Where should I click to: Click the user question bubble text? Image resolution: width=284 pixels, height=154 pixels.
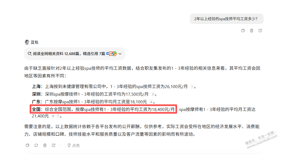pyautogui.click(x=226, y=19)
